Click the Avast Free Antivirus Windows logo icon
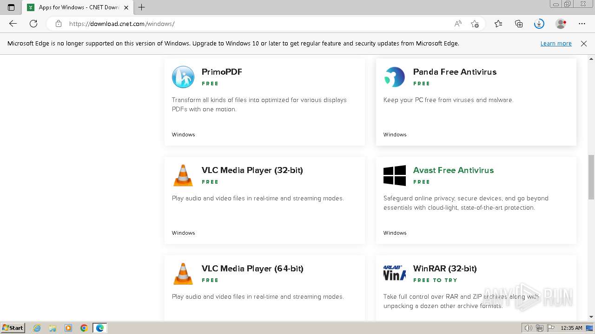This screenshot has width=595, height=334. click(x=395, y=175)
